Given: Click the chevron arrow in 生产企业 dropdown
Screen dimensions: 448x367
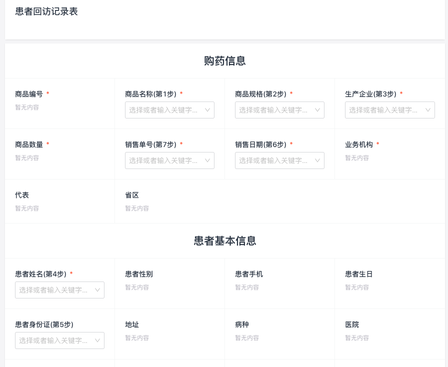Looking at the screenshot, I should 428,110.
